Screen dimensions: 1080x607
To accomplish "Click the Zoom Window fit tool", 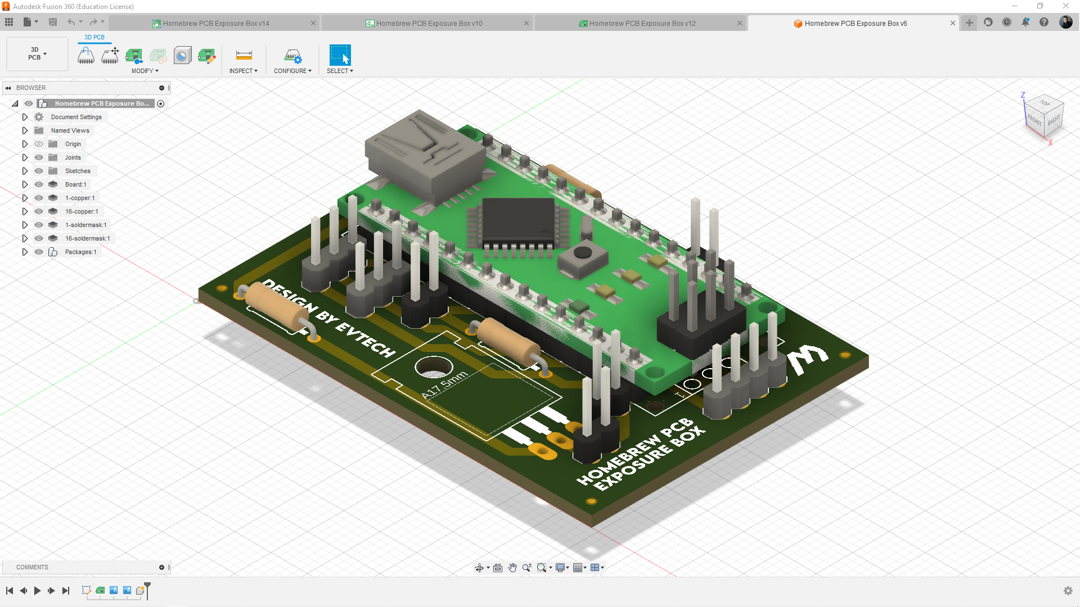I will click(542, 568).
